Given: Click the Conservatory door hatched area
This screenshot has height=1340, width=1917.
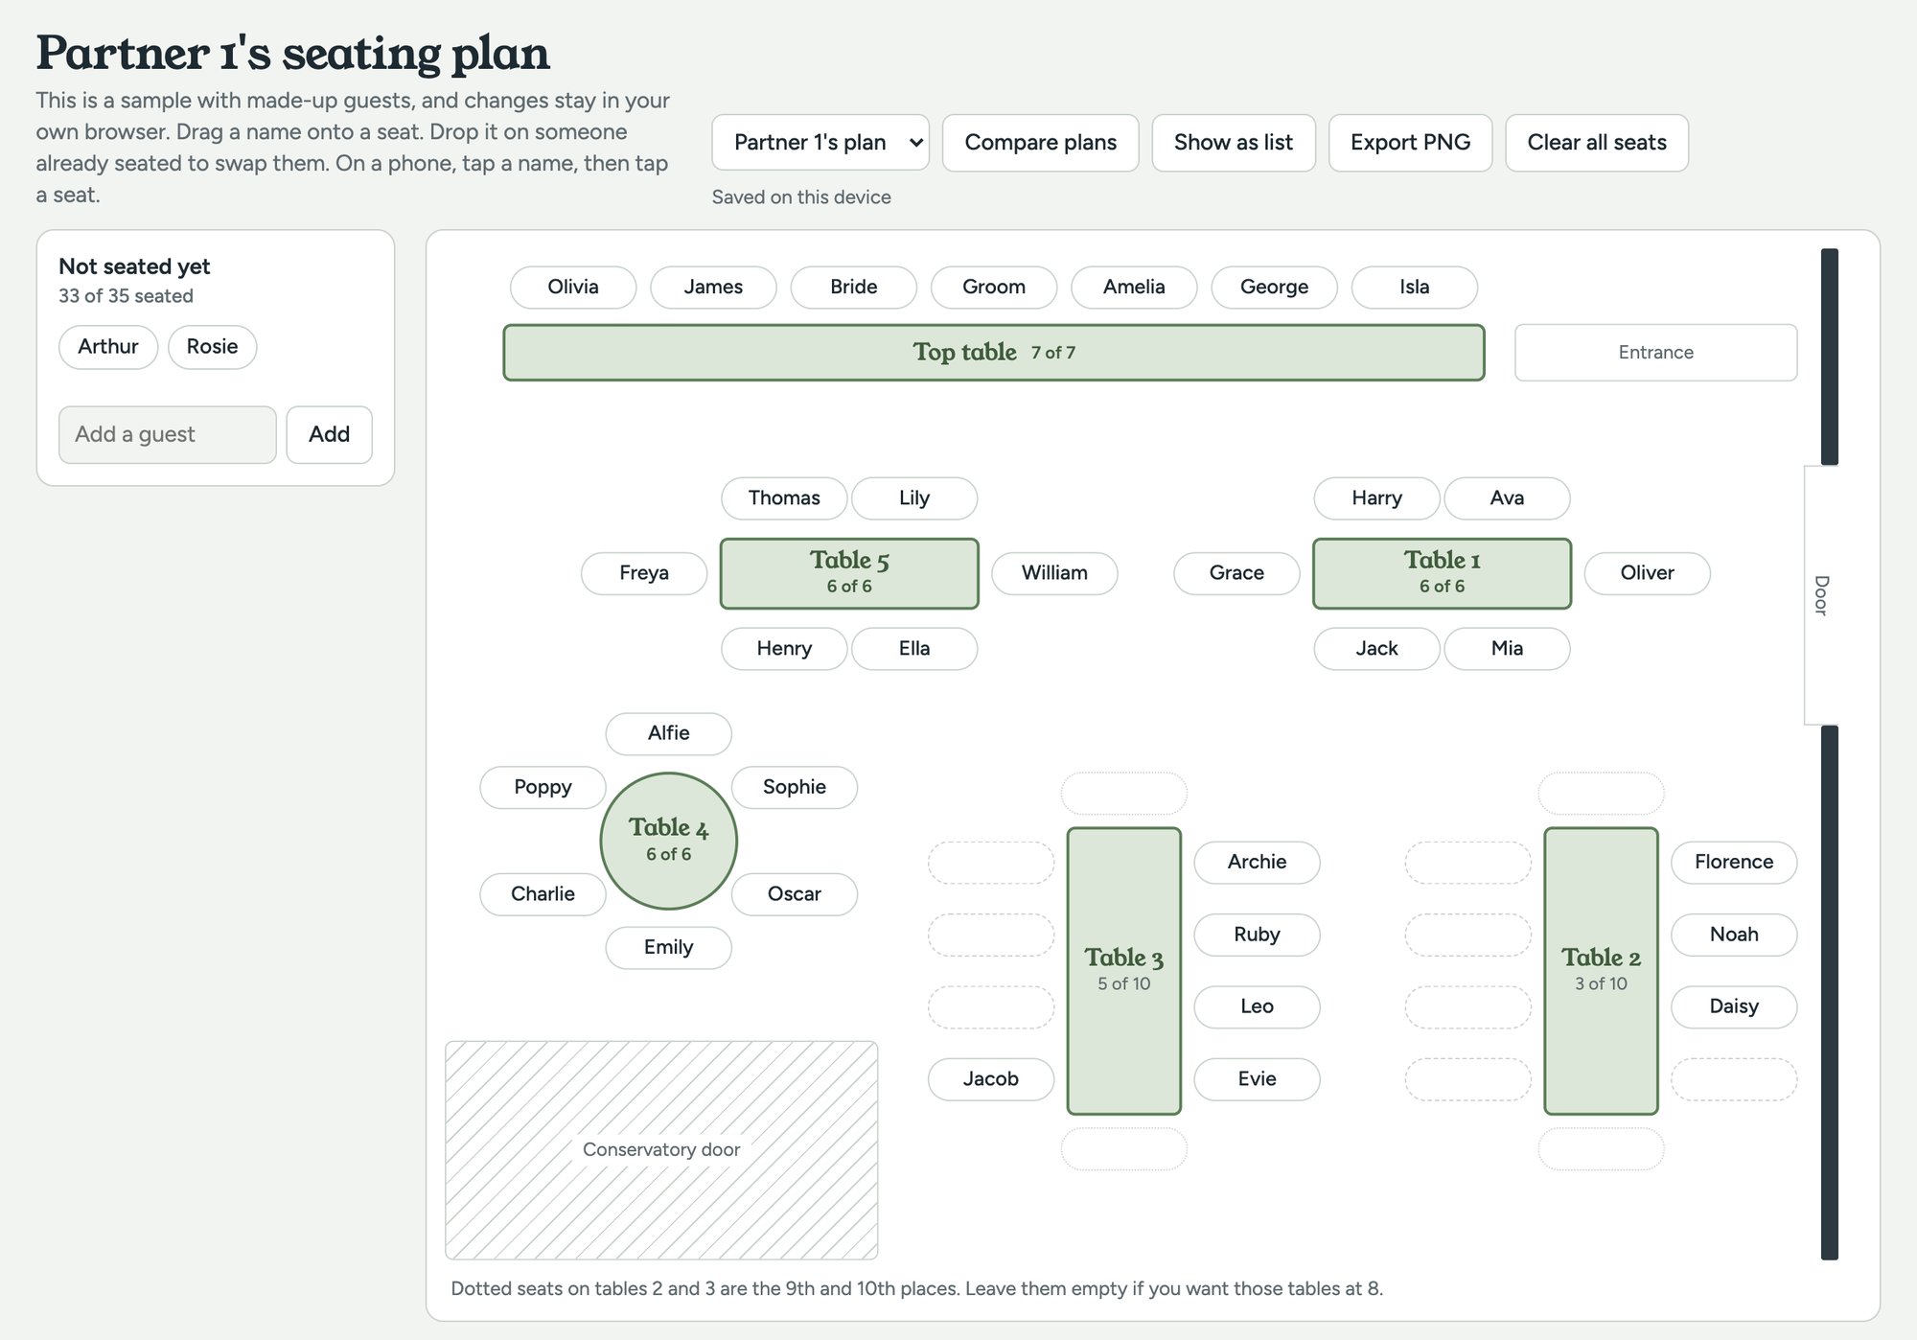Looking at the screenshot, I should 661,1150.
